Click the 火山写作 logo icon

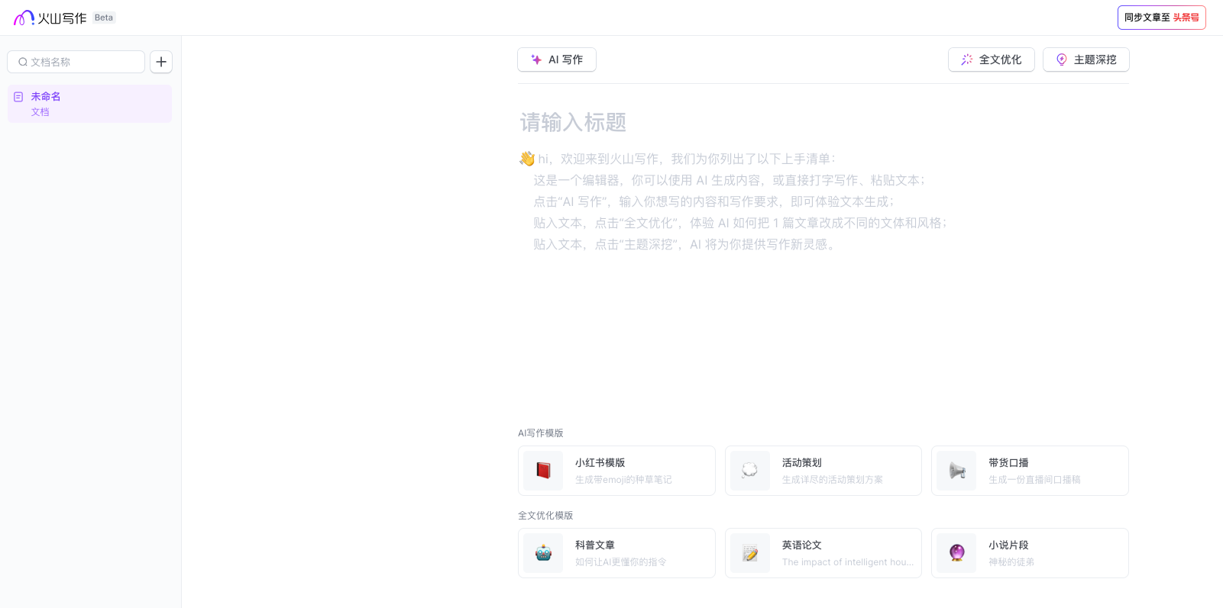point(24,18)
